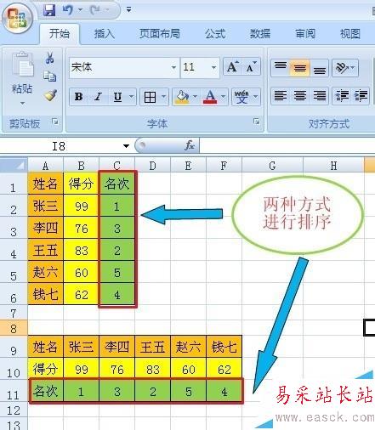Increase font size with the large A
The image size is (375, 430).
tap(232, 67)
